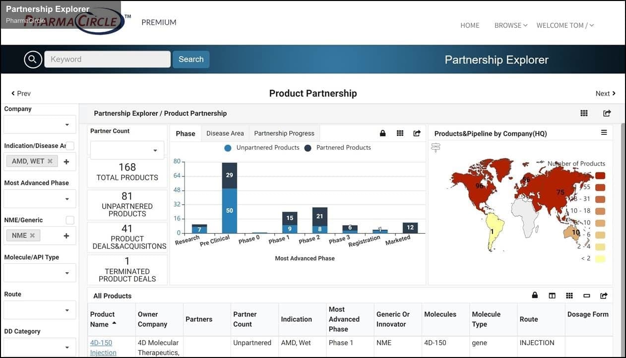Select the Phase tab
The image size is (626, 358).
[186, 133]
